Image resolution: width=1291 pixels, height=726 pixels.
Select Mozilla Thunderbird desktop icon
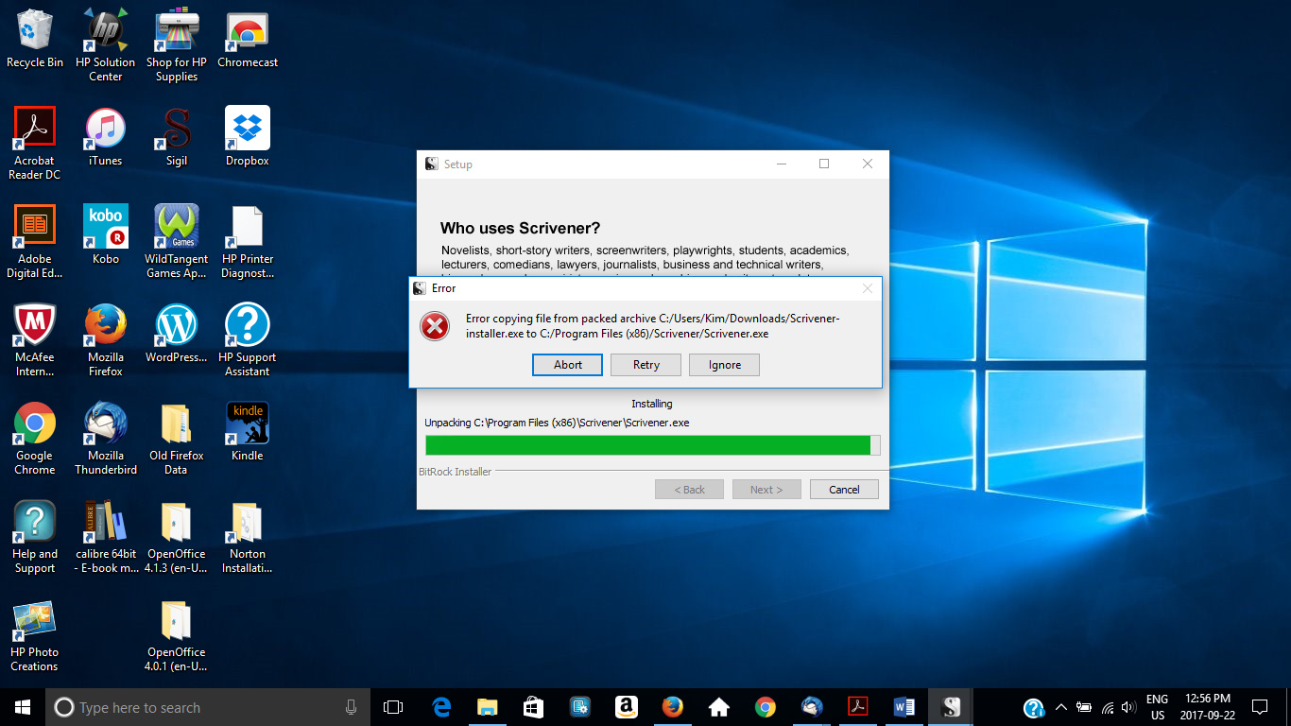tap(106, 439)
